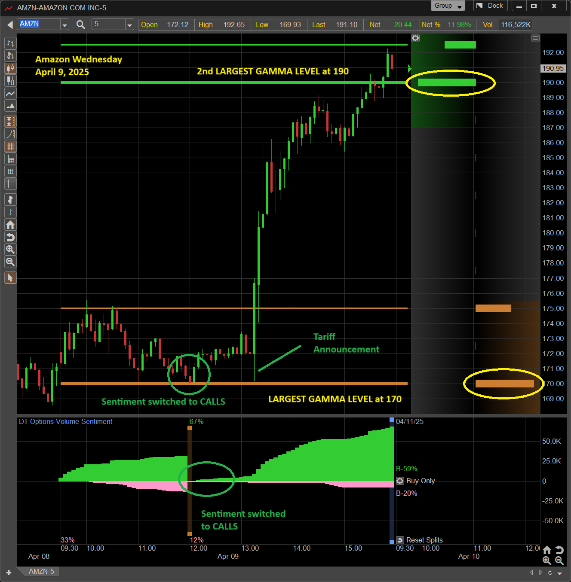Click the status bar refresh icon

pos(550,572)
